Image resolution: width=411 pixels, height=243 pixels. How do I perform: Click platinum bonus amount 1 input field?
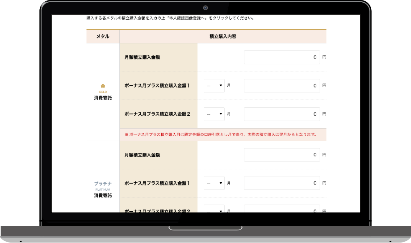click(282, 183)
